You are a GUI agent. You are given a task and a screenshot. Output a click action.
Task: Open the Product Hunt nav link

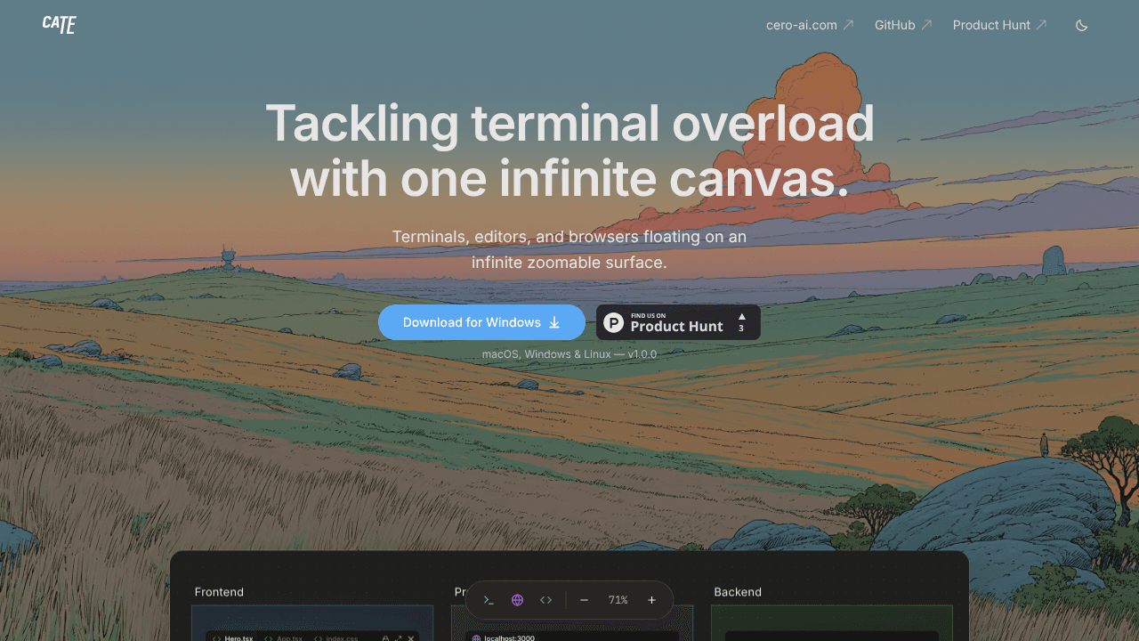999,25
